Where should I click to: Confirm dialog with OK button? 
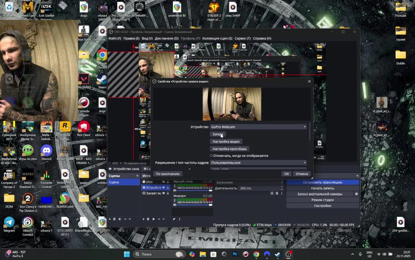287,174
